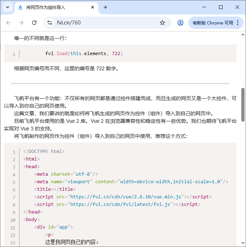Screen dimensions: 246x247
Task: Go back to previous page
Action: (x=8, y=23)
